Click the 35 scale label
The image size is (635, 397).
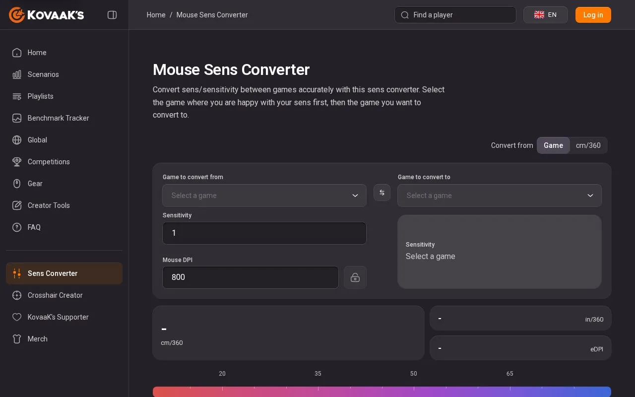[318, 374]
